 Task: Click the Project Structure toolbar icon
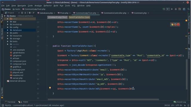click(x=184, y=9)
